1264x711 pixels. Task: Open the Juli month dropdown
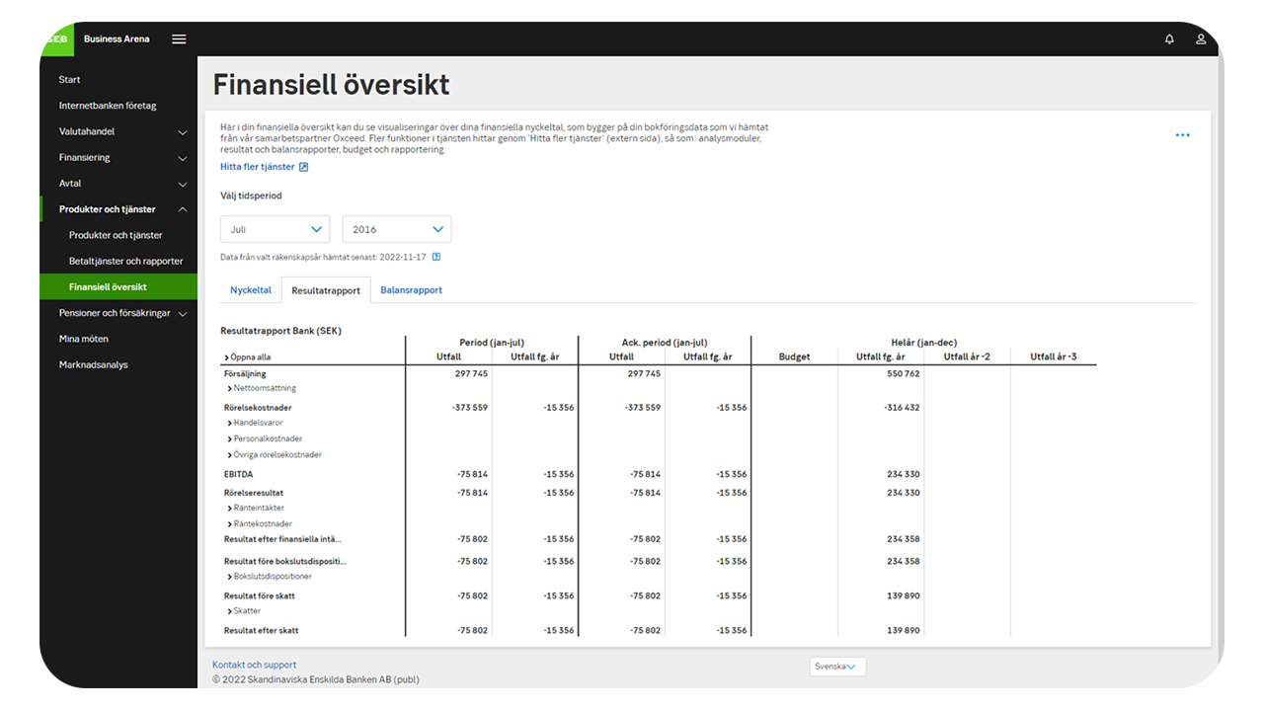pyautogui.click(x=275, y=229)
